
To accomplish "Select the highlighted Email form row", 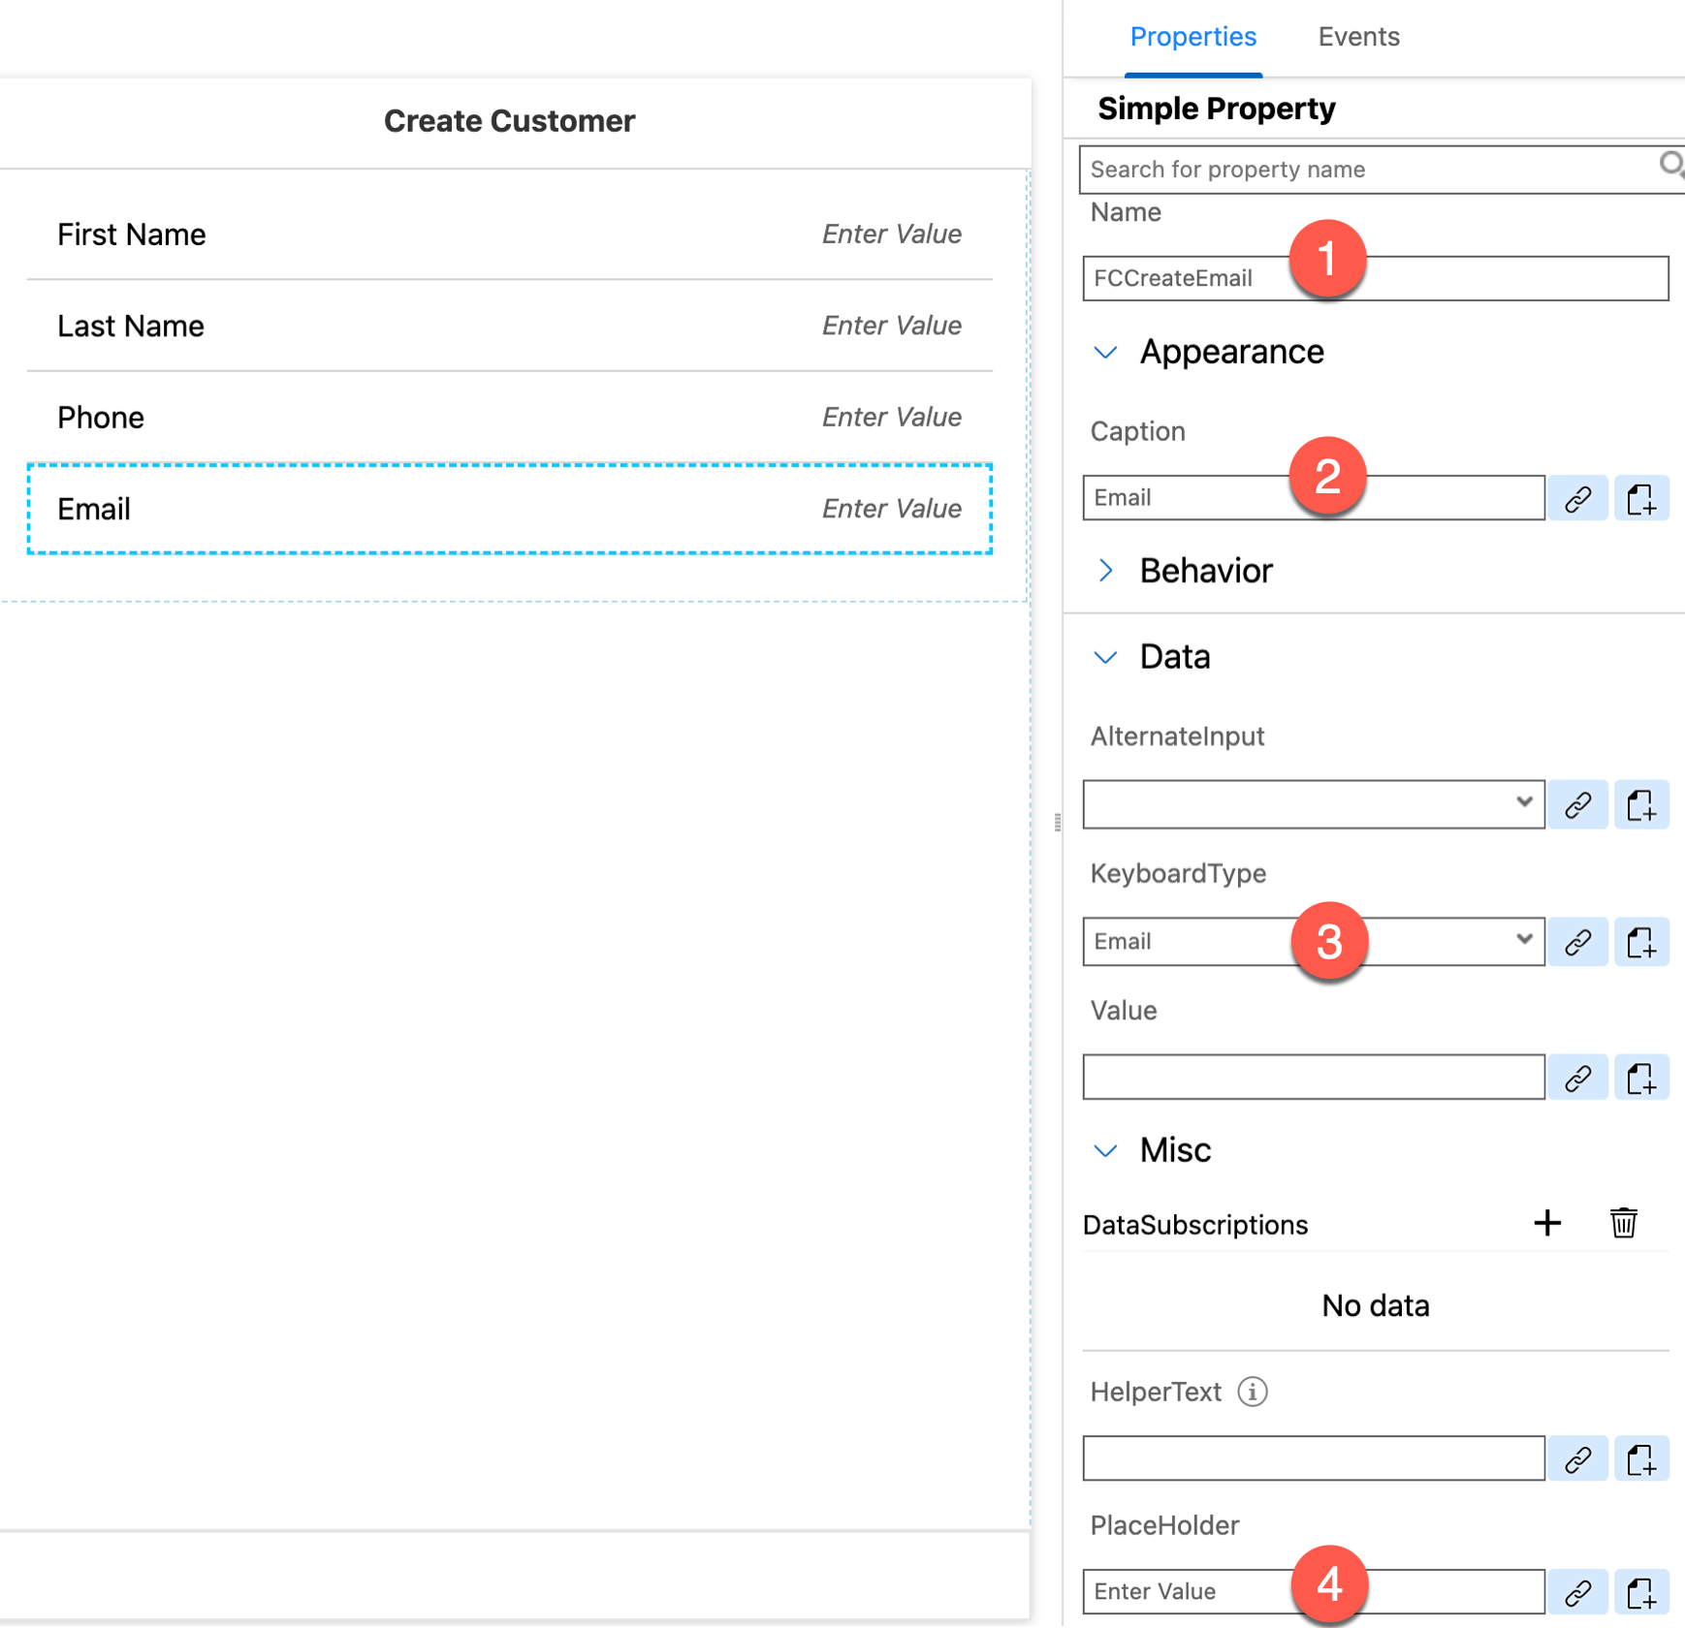I will [x=510, y=509].
